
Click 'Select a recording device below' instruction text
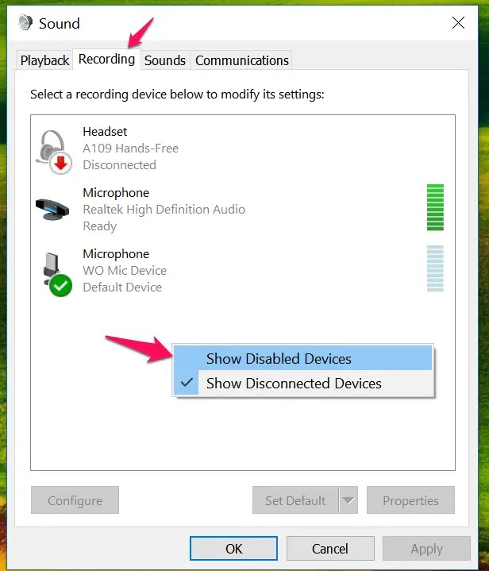(177, 95)
